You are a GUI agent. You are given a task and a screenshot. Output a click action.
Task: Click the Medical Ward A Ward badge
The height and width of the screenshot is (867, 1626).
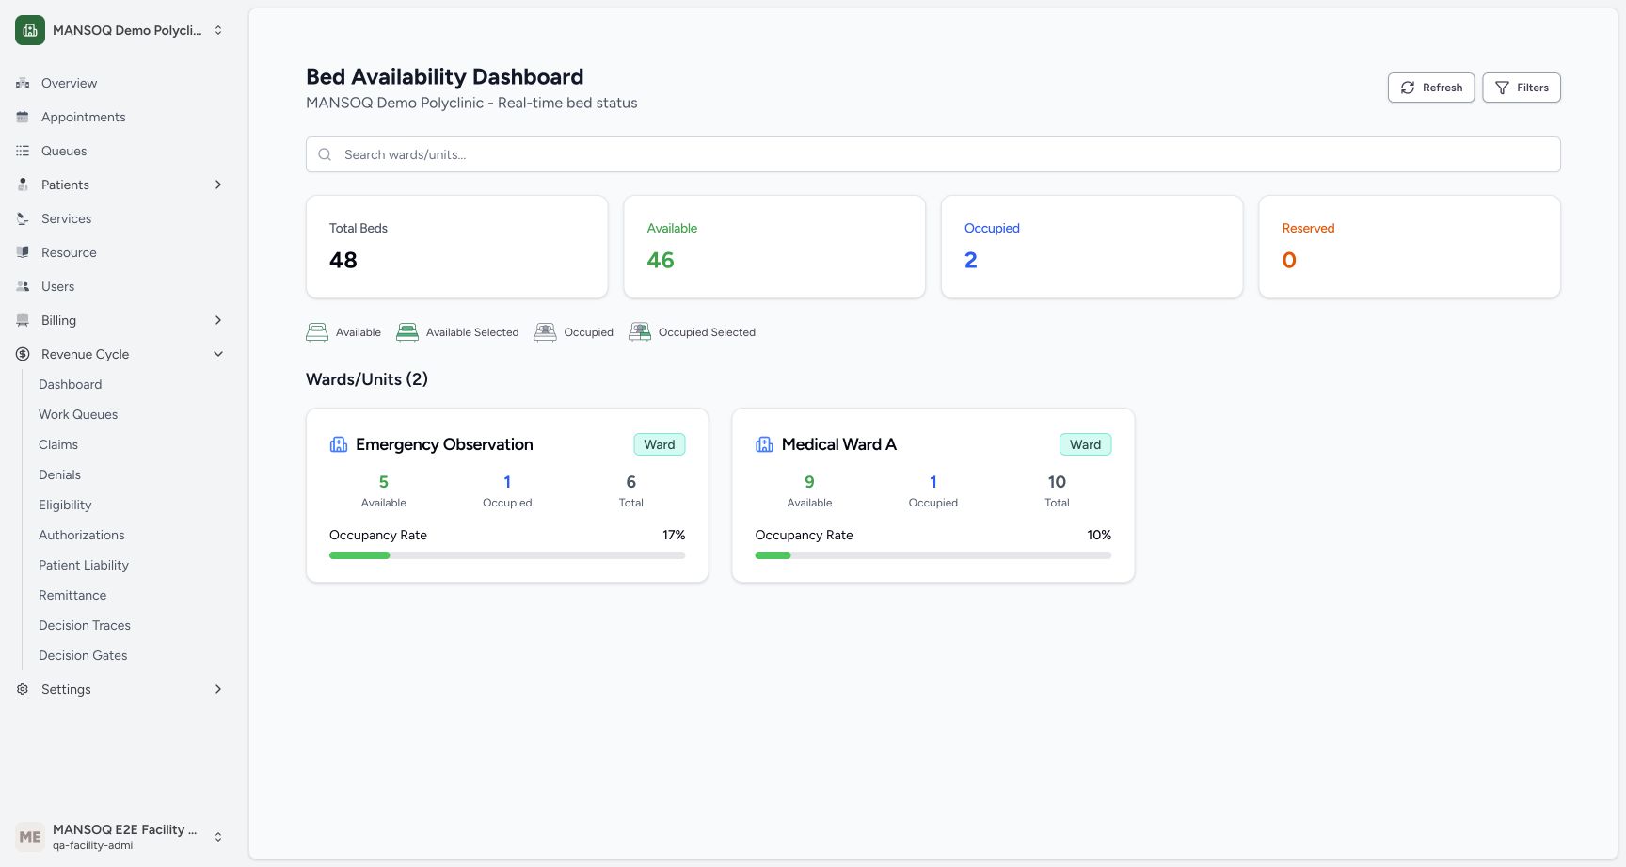pos(1085,444)
